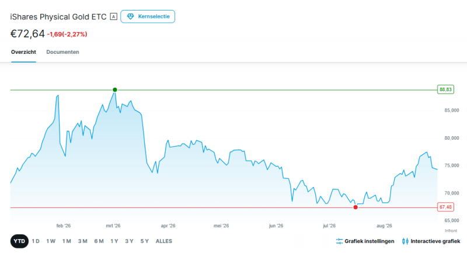The image size is (467, 256).
Task: Click the boxed A share class icon
Action: click(x=113, y=17)
